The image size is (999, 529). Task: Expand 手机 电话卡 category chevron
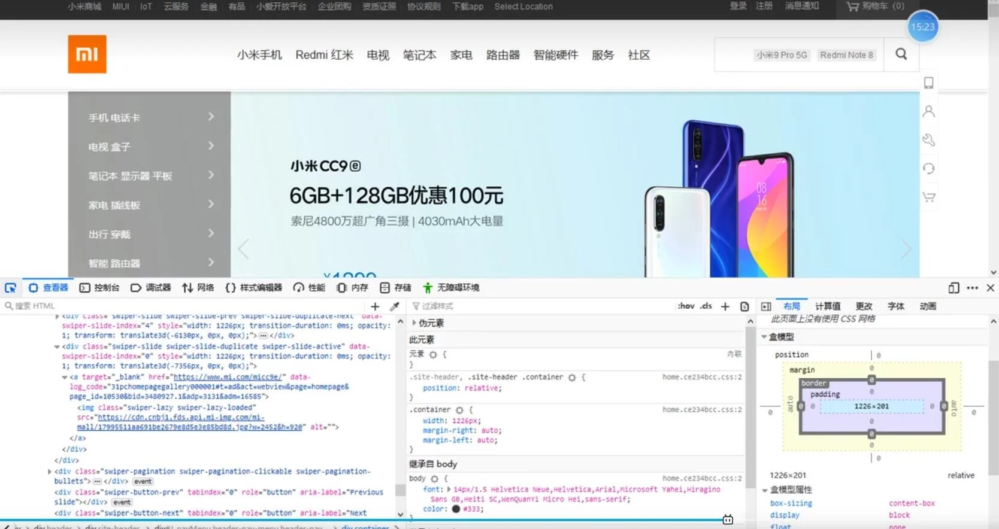[x=211, y=117]
